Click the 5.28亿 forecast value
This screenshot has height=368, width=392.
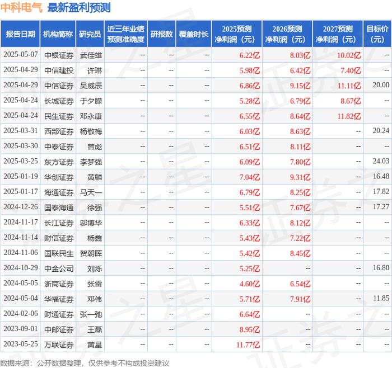[250, 101]
